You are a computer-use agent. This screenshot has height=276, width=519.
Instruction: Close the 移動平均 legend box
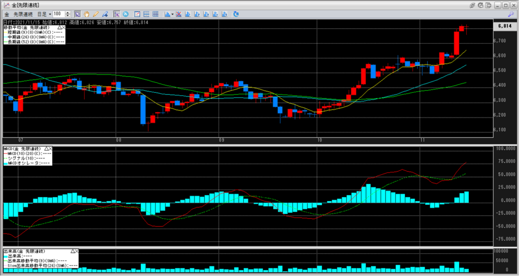pyautogui.click(x=63, y=27)
